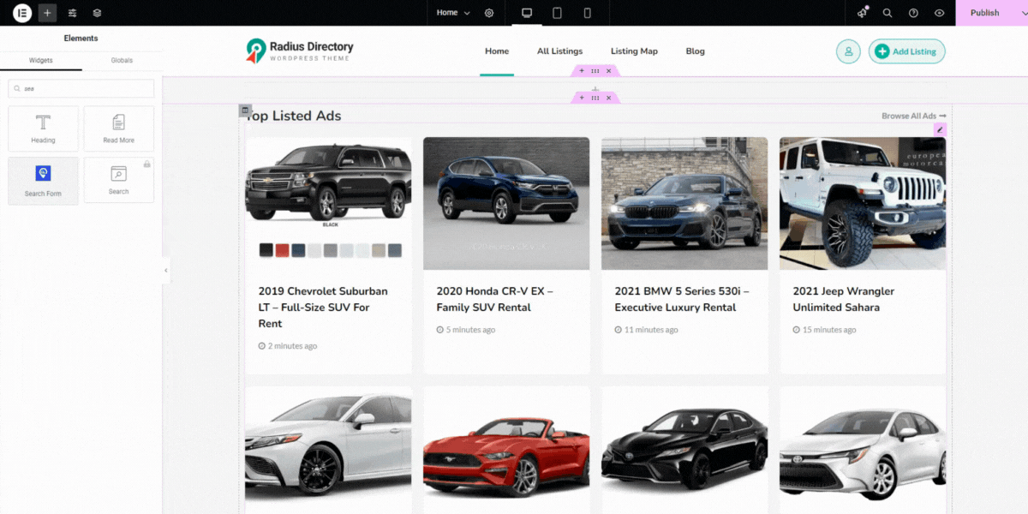Screen dimensions: 1028x514
Task: Open the Elementor logo menu
Action: [22, 13]
